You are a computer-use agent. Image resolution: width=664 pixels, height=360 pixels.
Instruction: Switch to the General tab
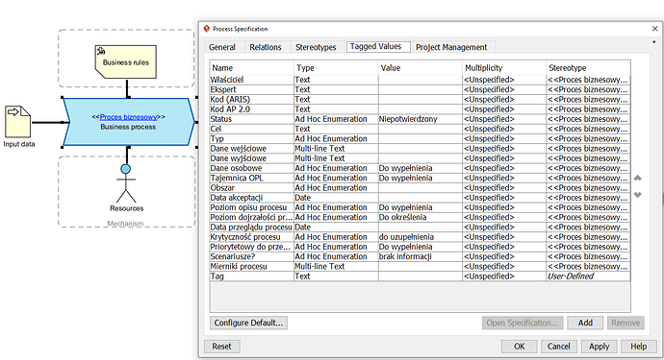tap(222, 47)
